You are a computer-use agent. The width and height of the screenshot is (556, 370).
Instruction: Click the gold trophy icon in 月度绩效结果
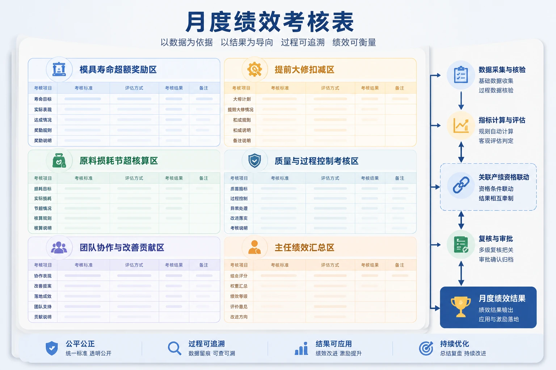point(461,307)
